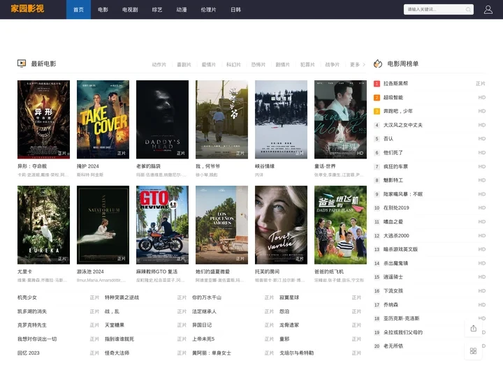The image size is (503, 377).
Task: Open 凯多湖的消失 in the list
Action: click(x=31, y=311)
